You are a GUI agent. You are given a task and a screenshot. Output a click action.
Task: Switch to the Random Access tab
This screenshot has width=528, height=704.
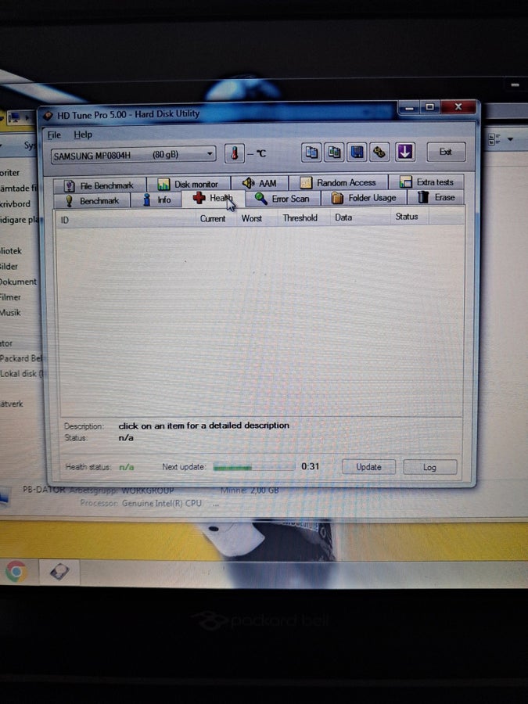[339, 182]
